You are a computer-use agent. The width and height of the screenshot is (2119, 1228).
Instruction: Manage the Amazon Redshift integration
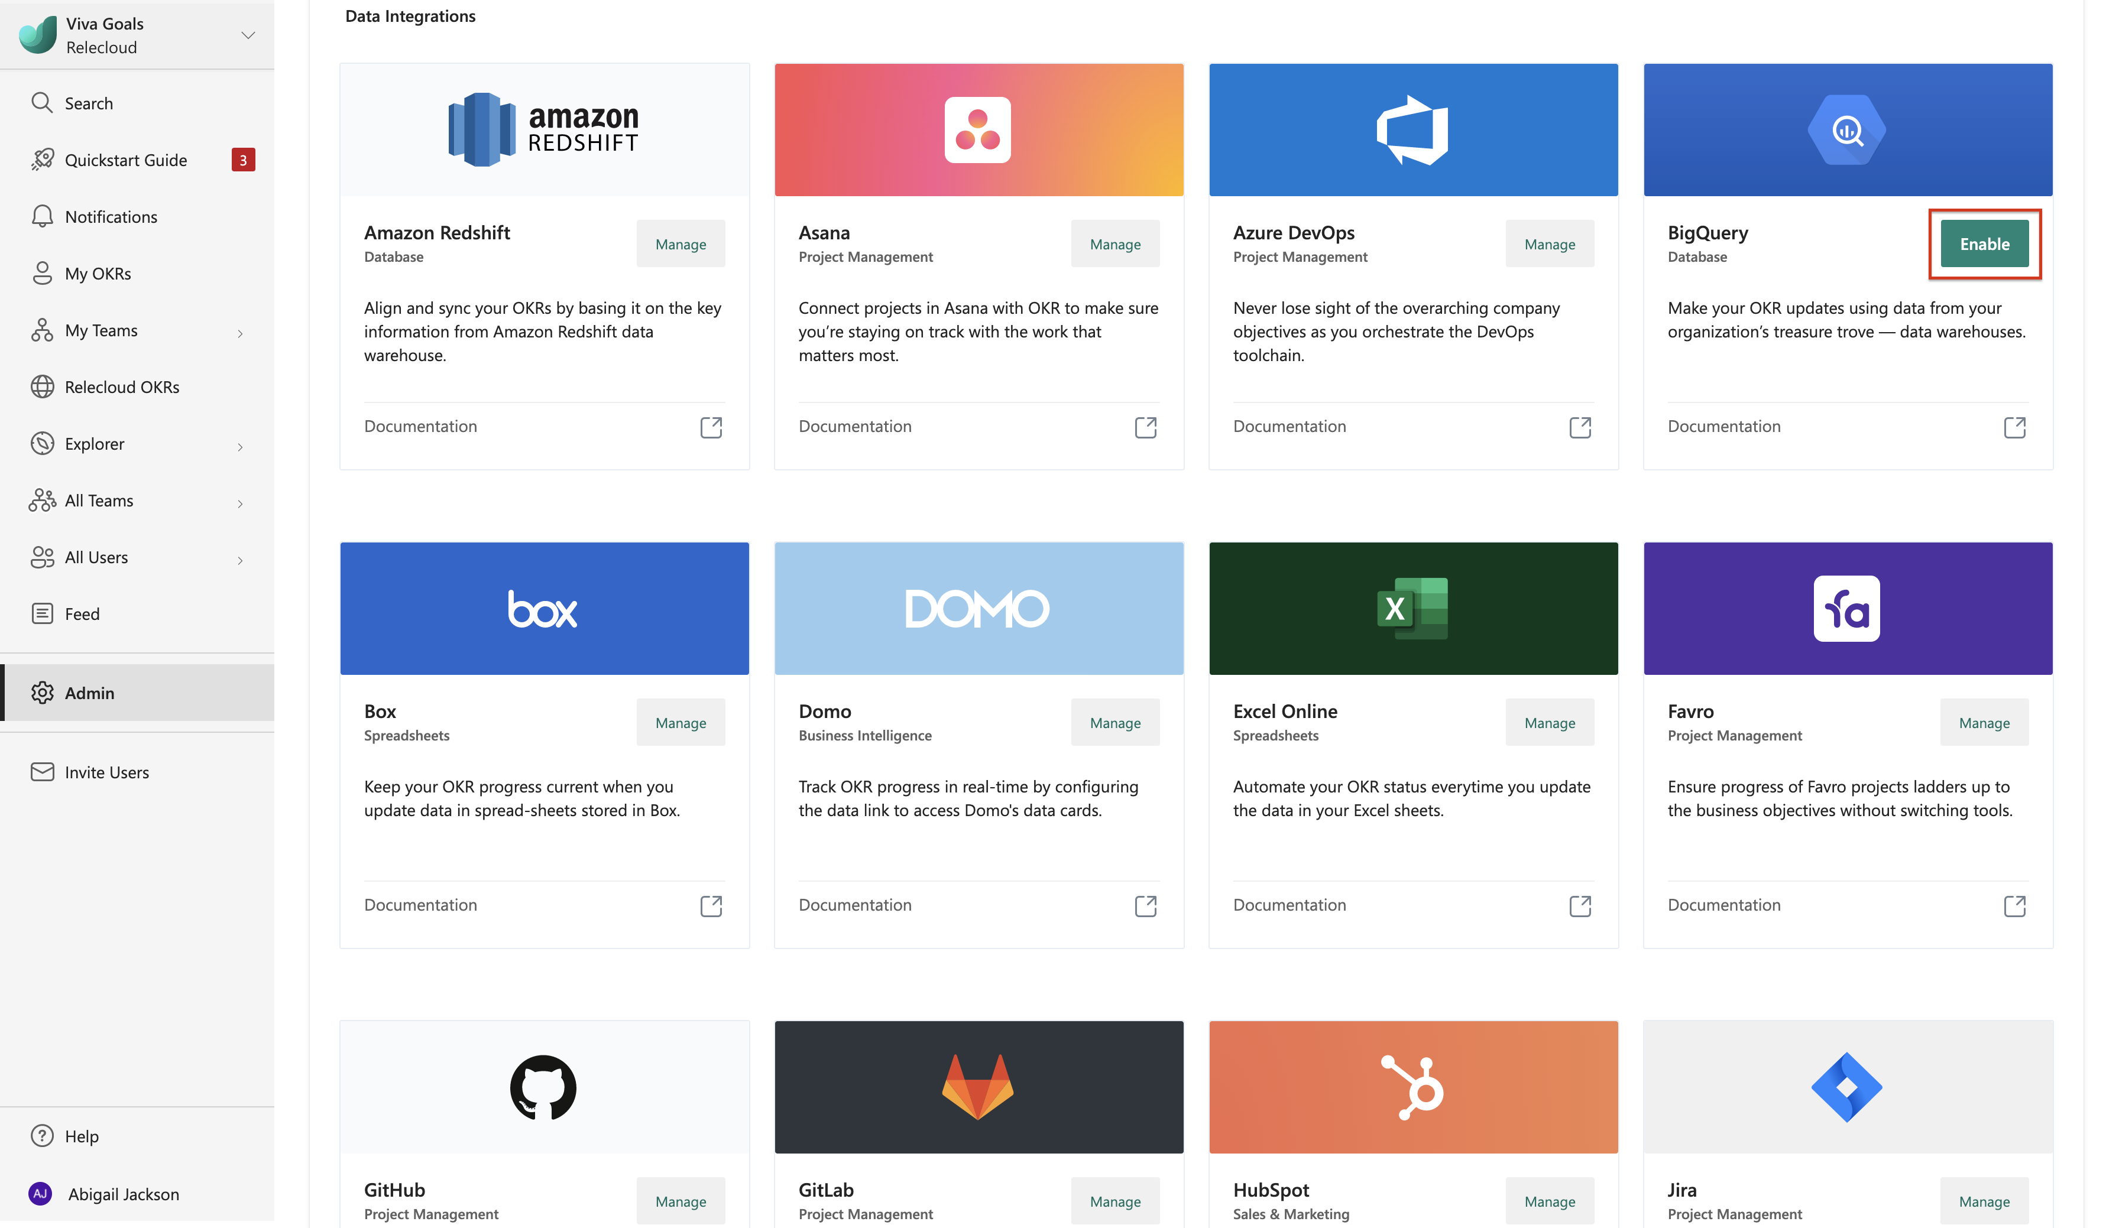click(681, 243)
